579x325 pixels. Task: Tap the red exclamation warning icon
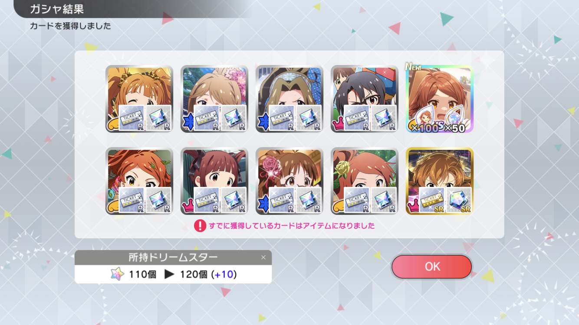tap(200, 226)
